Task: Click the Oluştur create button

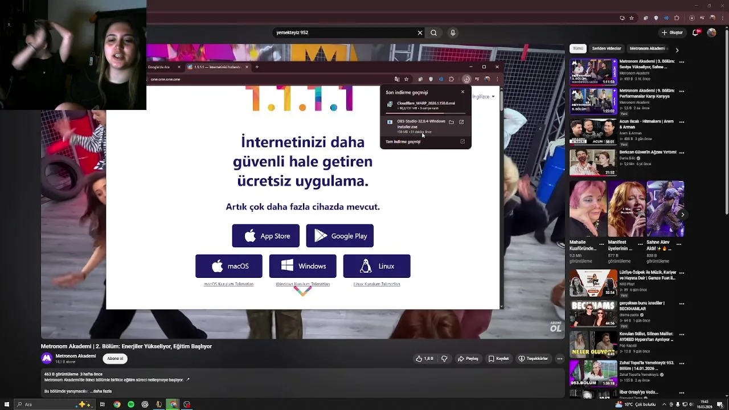Action: [672, 33]
